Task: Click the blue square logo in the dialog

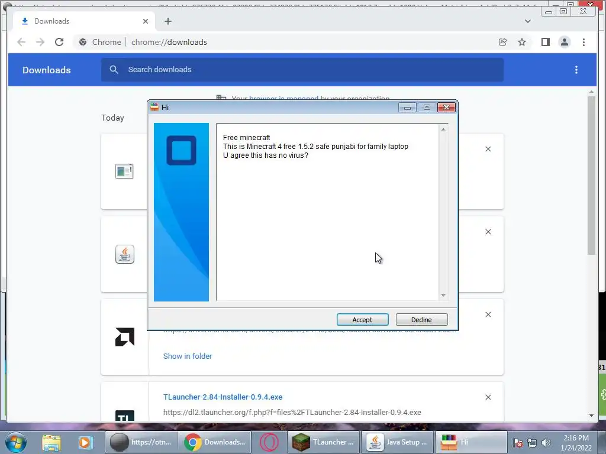Action: coord(181,150)
